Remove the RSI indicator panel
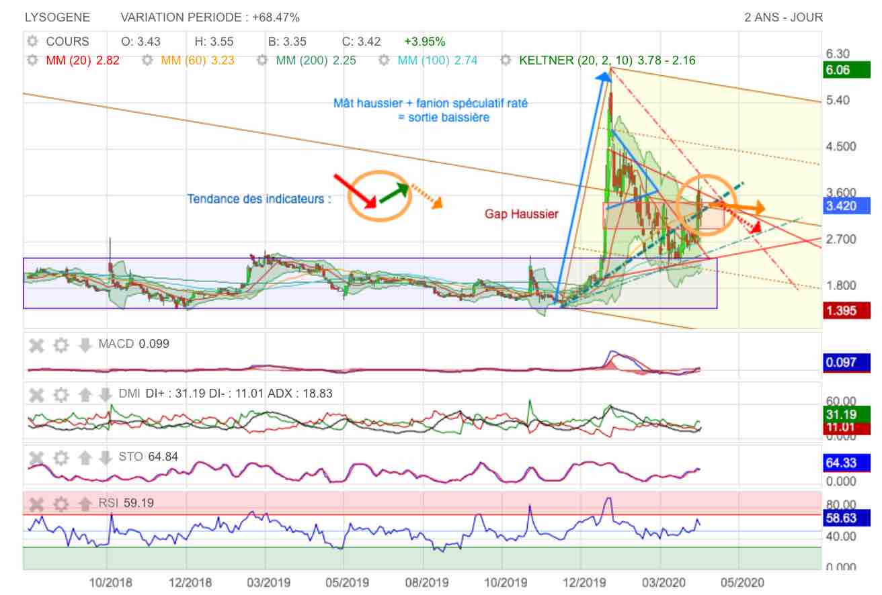This screenshot has height=595, width=882. tap(37, 504)
